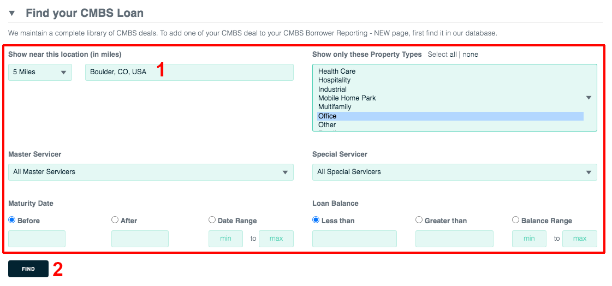This screenshot has width=612, height=286.
Task: Choose the Loan Balance Greater than option
Action: coord(419,220)
